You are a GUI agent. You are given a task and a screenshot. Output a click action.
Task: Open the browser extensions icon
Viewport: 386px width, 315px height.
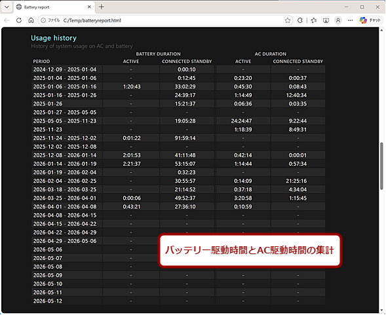click(300, 20)
